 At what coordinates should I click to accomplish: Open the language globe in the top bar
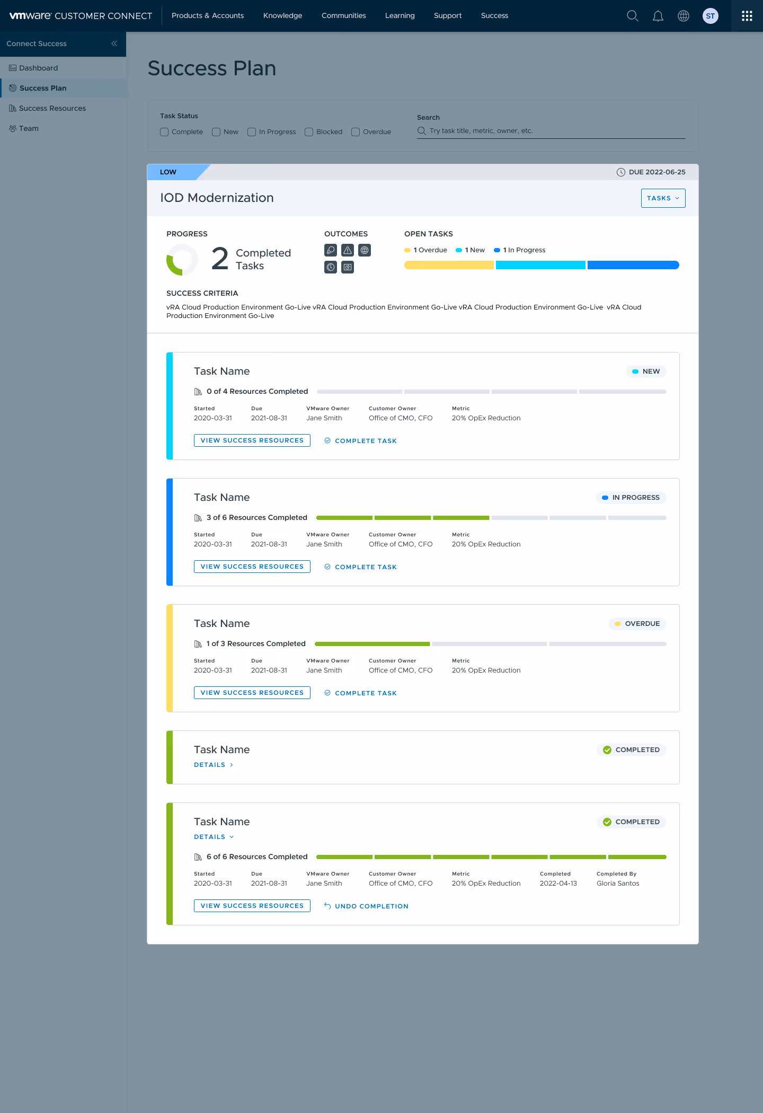[x=684, y=16]
